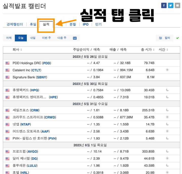Open the HPE ticker link

(x=53, y=97)
